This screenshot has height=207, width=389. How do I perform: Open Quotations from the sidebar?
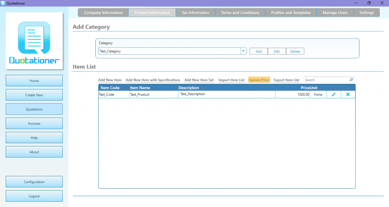[34, 109]
